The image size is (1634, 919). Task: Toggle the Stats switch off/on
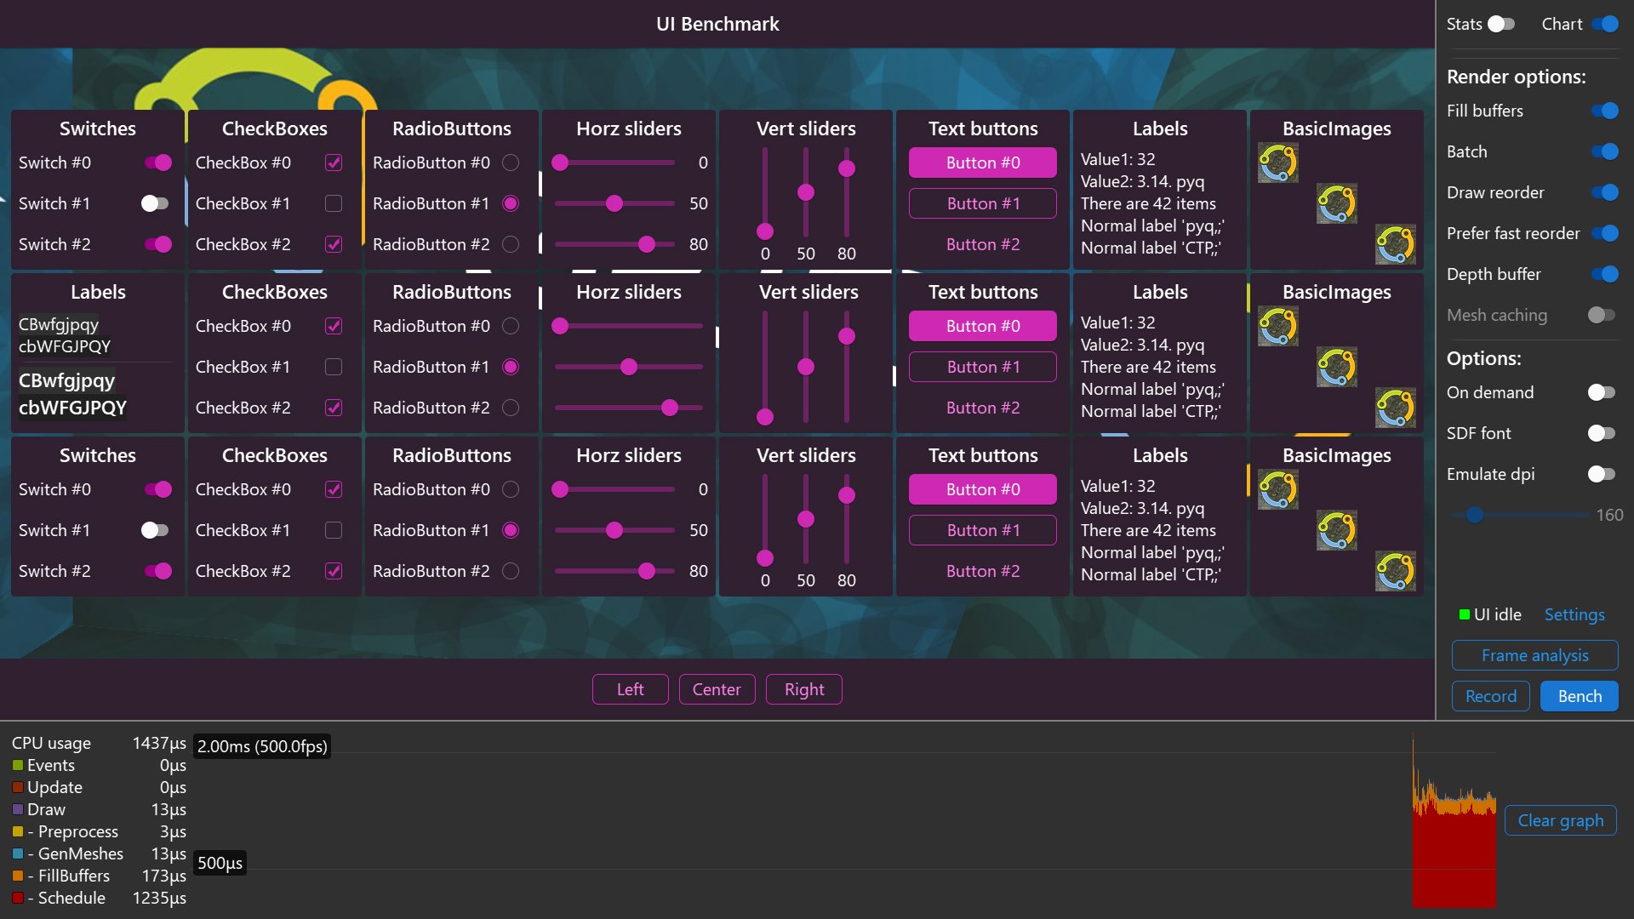click(1501, 24)
